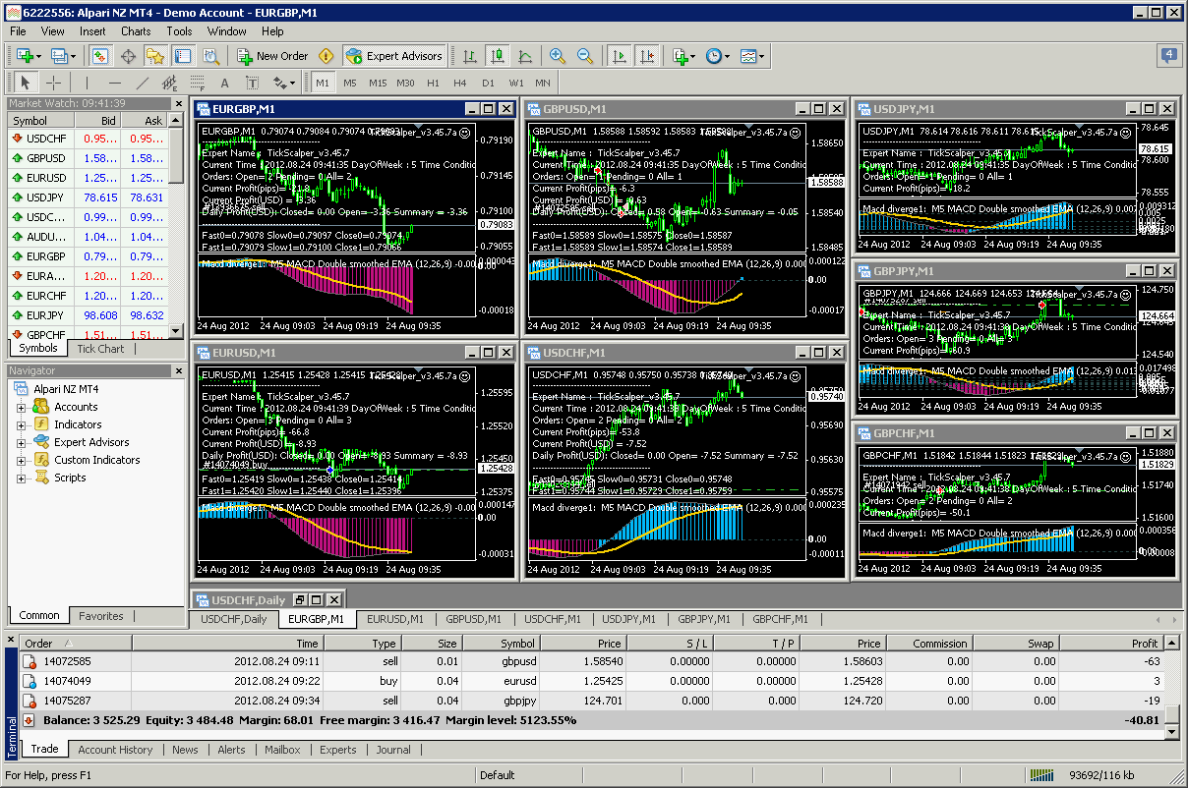The height and width of the screenshot is (788, 1188).
Task: Select the Trendline drawing tool
Action: point(142,83)
